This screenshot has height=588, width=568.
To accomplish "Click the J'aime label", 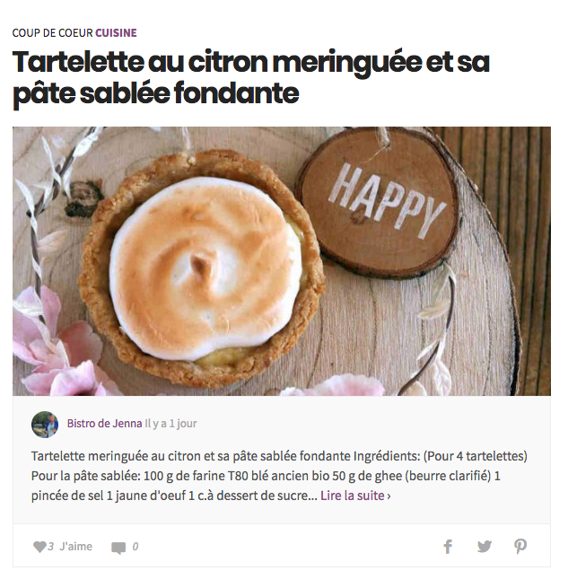I will point(75,547).
